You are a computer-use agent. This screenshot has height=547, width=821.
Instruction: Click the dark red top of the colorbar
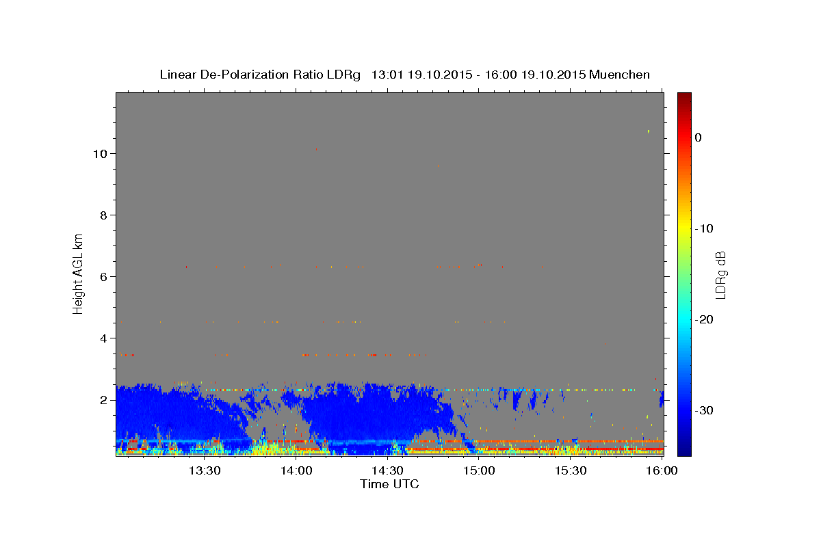pos(684,99)
